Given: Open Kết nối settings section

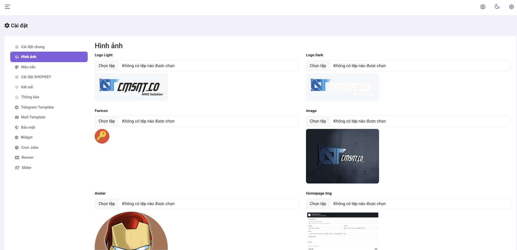Looking at the screenshot, I should point(49,87).
